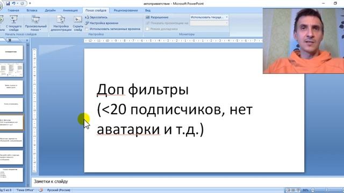Image resolution: width=344 pixels, height=193 pixels.
Task: Open the Главная ribbon tab
Action: 13,10
